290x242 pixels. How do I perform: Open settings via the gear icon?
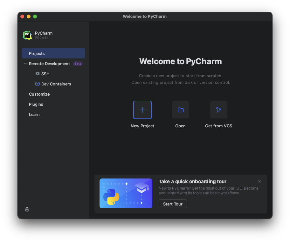point(27,209)
